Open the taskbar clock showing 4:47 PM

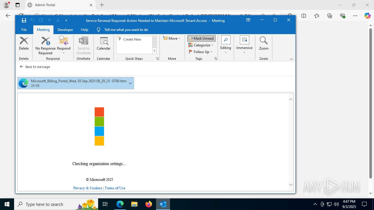[x=349, y=204]
